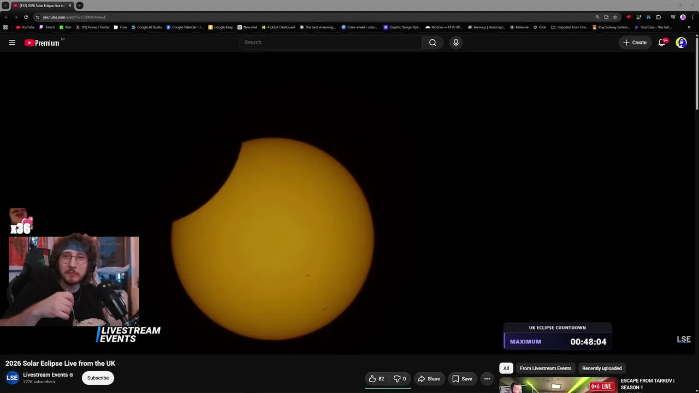Open the Twitch bookmark
Screen dimensions: 699x393
pyautogui.click(x=47, y=27)
